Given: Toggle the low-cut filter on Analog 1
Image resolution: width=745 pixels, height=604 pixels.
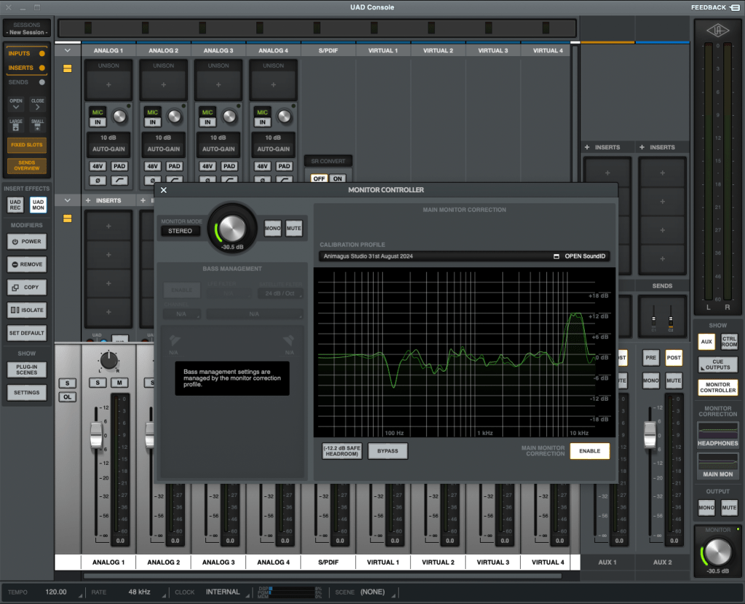Looking at the screenshot, I should [x=119, y=179].
